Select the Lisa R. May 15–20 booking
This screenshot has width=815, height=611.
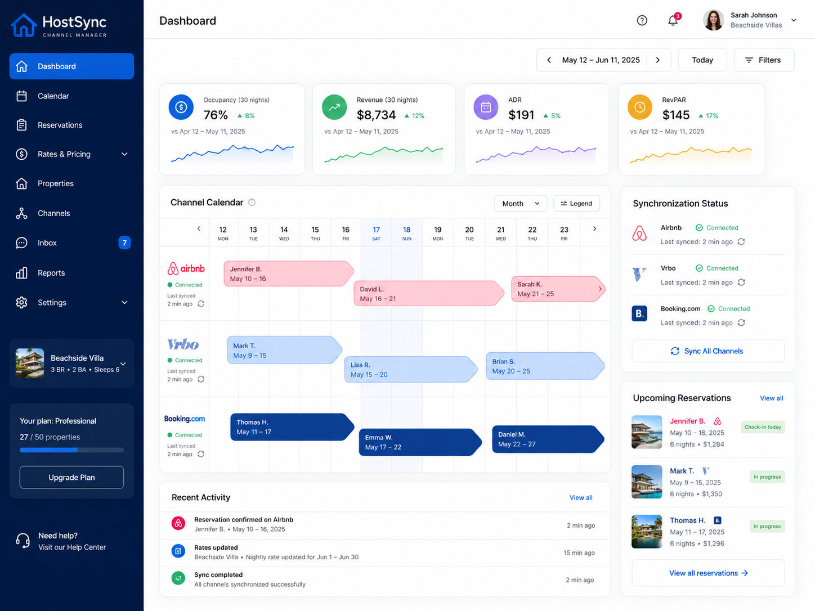(x=410, y=370)
